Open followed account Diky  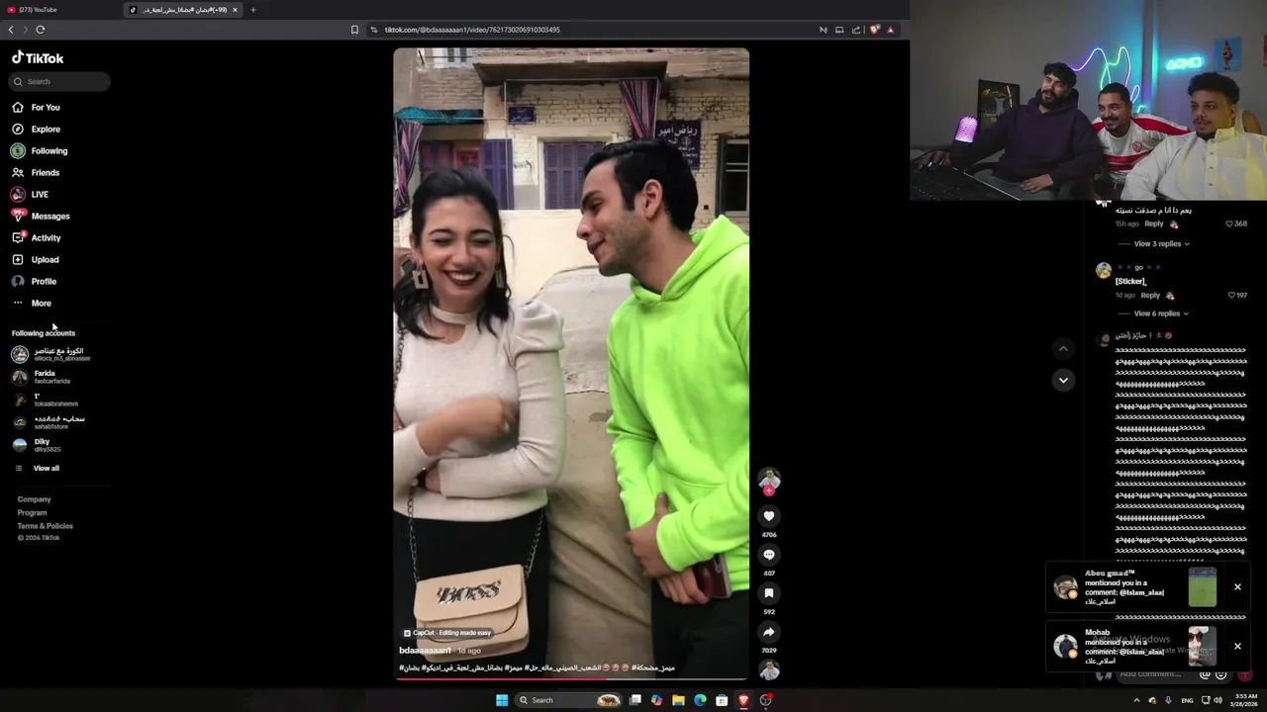pyautogui.click(x=38, y=445)
